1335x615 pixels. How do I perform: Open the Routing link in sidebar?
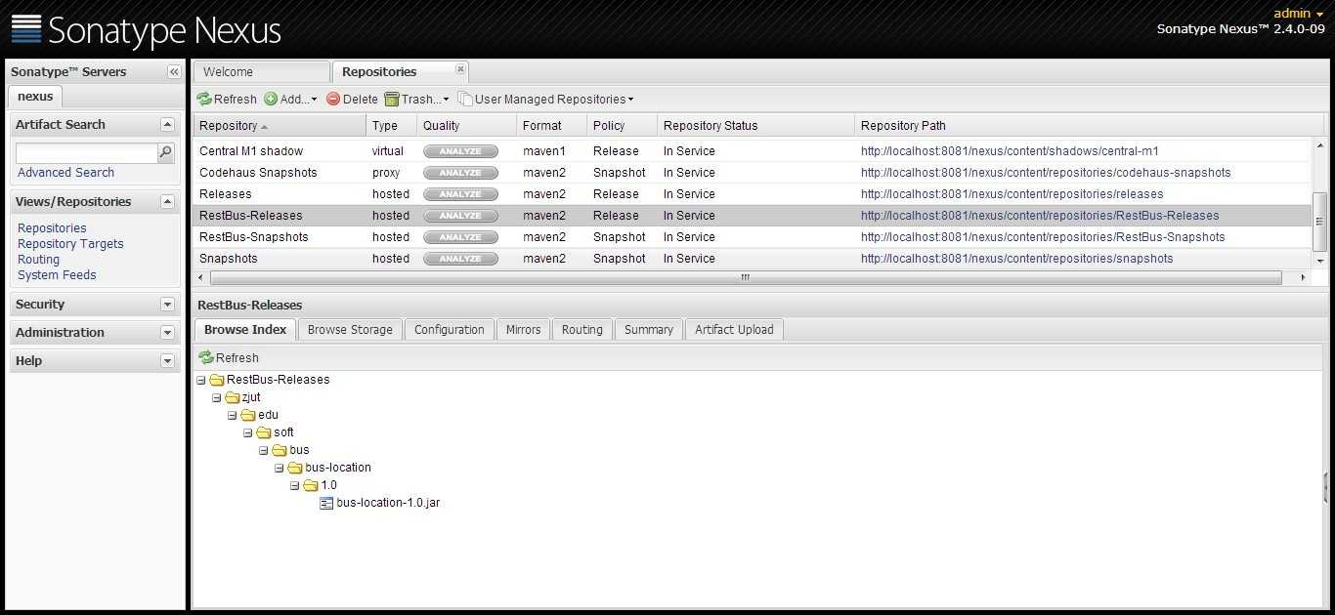[38, 260]
